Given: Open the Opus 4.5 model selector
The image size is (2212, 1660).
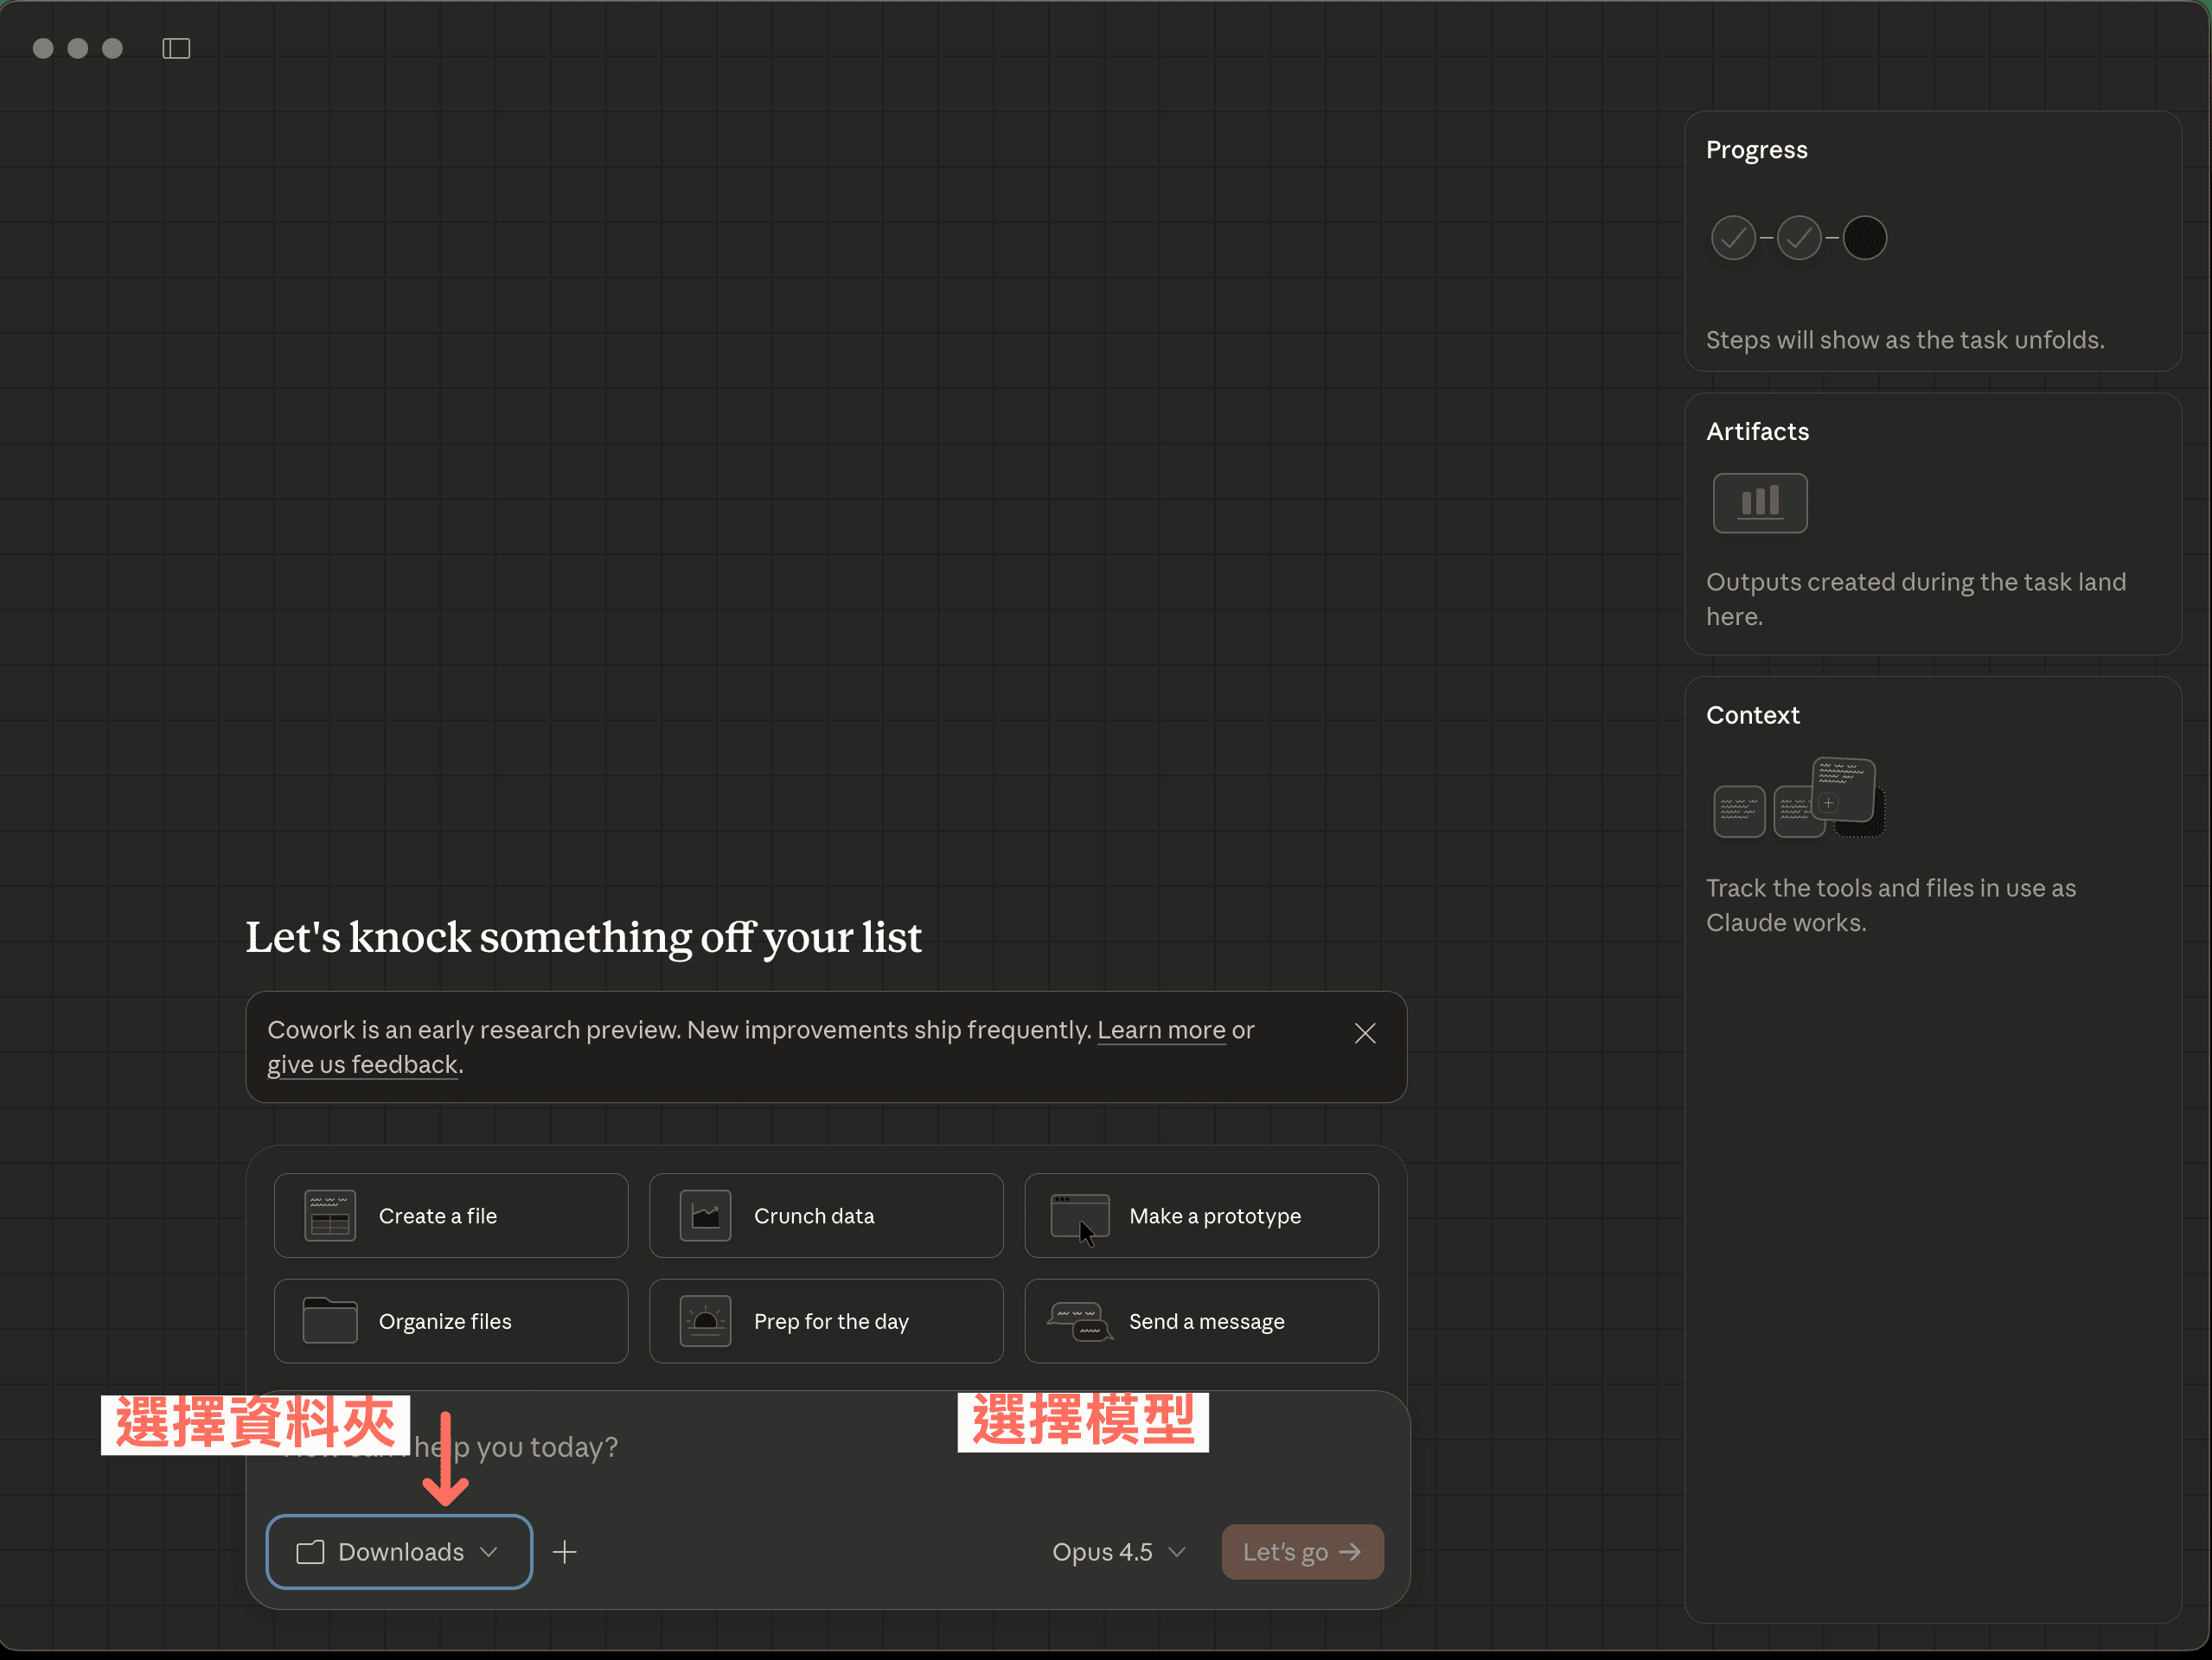Looking at the screenshot, I should coord(1103,1551).
